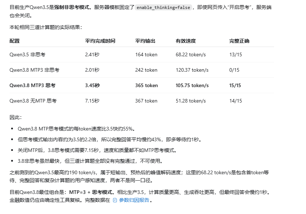
Task: Click the bullet about 速度比3.5快约55%
Action: click(x=76, y=129)
